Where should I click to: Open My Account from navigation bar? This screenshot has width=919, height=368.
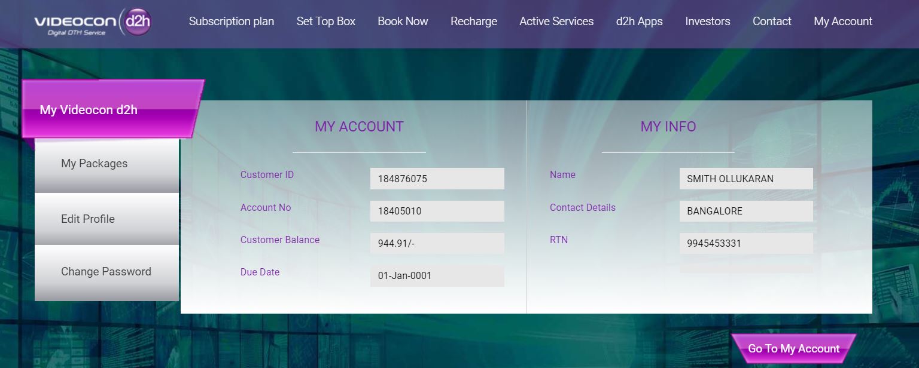tap(842, 22)
